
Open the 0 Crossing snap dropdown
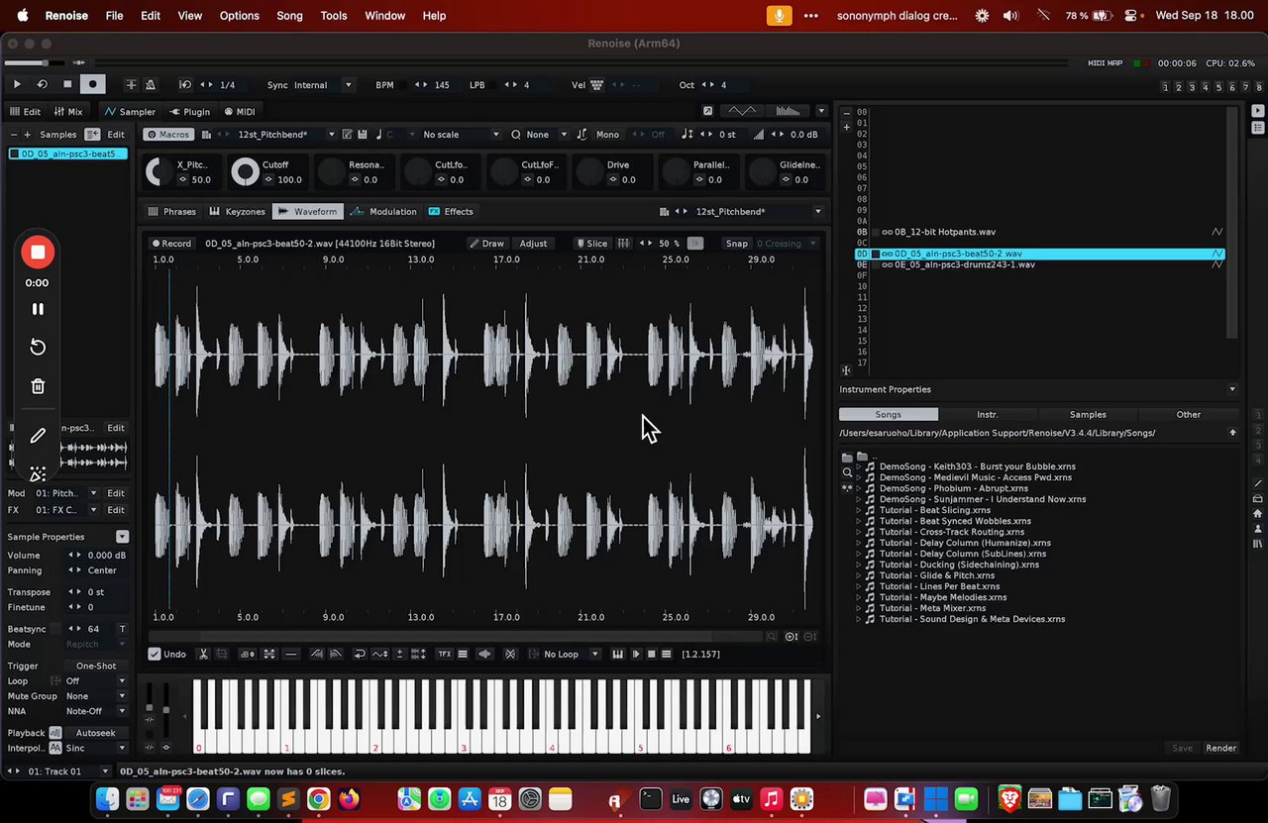coord(787,244)
